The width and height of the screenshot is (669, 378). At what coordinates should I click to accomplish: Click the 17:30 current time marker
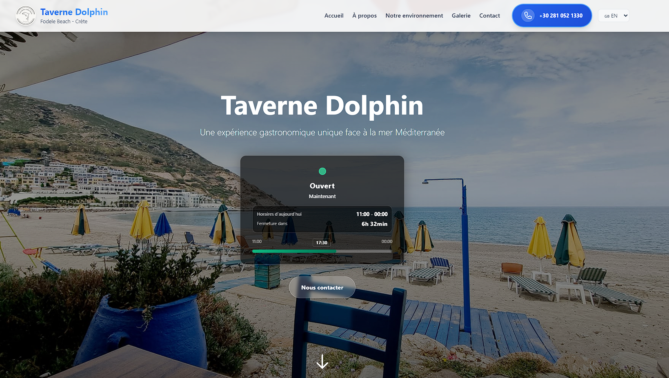tap(322, 242)
